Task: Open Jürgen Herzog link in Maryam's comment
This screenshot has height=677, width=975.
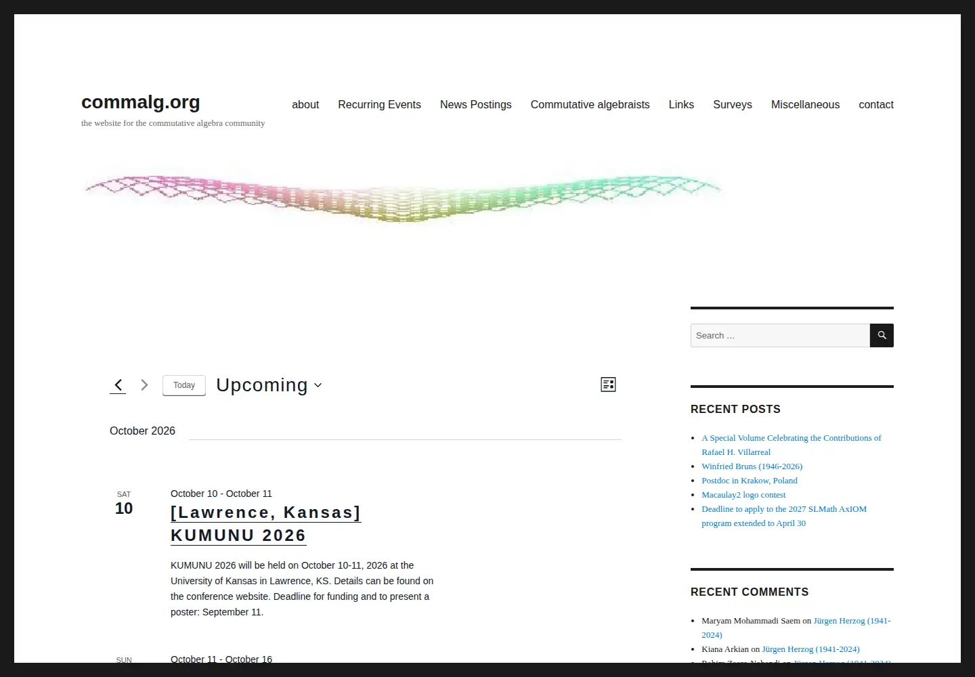Action: pos(852,621)
